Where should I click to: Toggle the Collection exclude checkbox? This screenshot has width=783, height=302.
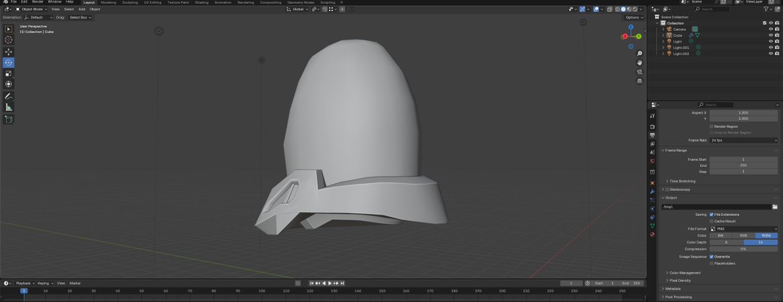[x=765, y=23]
